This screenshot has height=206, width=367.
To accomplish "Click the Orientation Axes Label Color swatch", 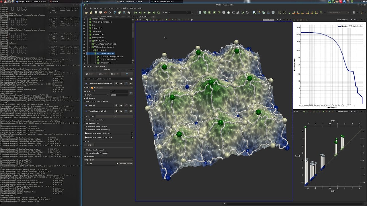I will (x=86, y=133).
